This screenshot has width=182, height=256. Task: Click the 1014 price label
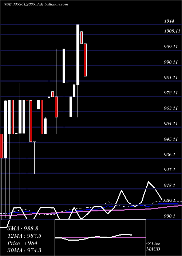(169, 21)
